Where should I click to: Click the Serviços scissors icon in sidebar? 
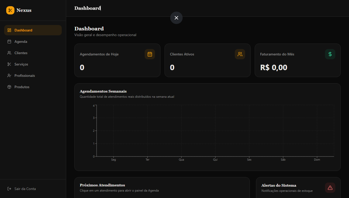pyautogui.click(x=9, y=64)
